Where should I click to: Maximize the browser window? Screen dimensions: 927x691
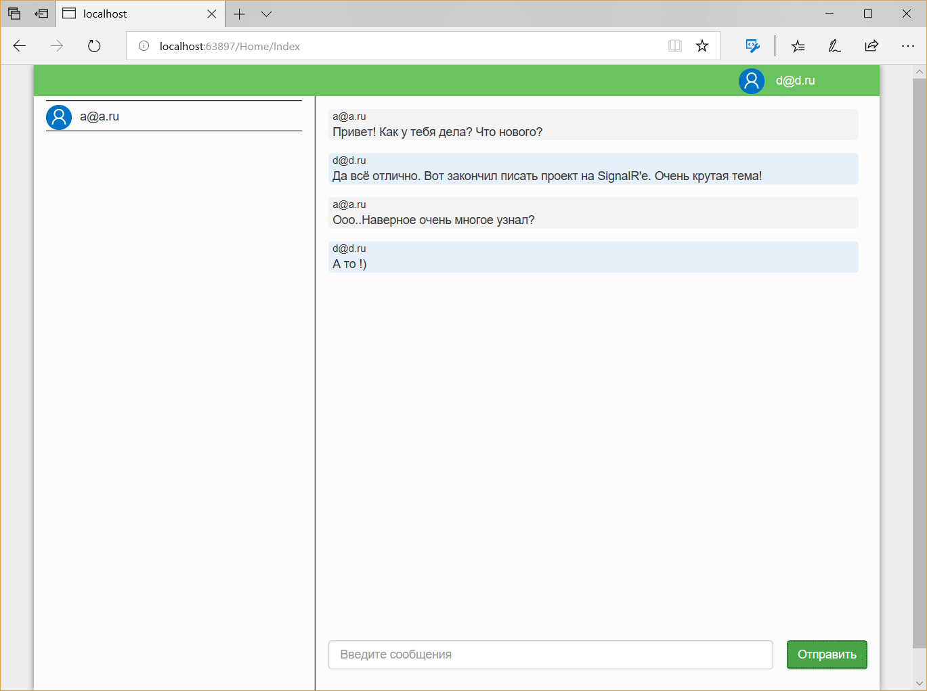click(868, 14)
